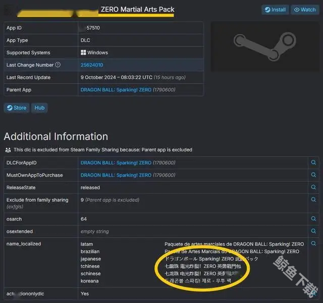Open the Store page button

16,108
